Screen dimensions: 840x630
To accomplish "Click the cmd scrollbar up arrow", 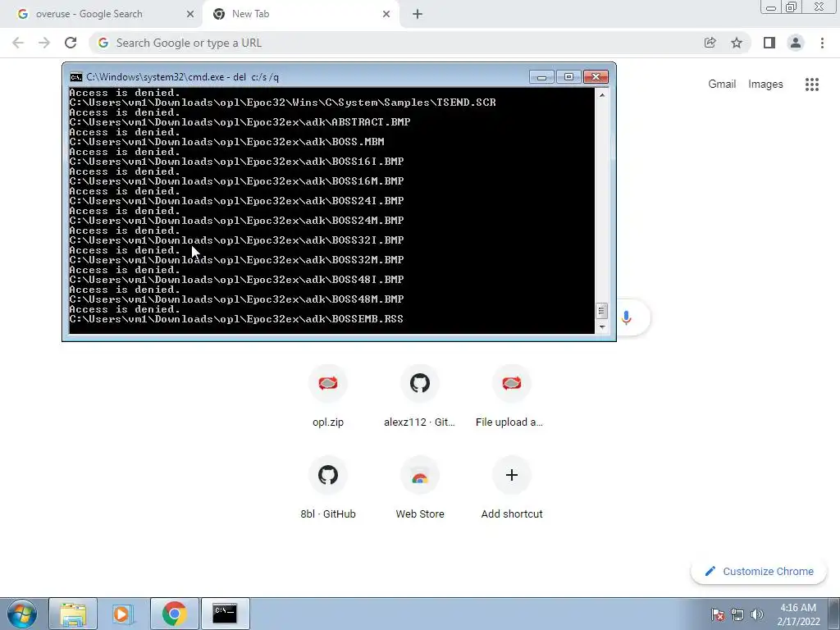I will (602, 95).
